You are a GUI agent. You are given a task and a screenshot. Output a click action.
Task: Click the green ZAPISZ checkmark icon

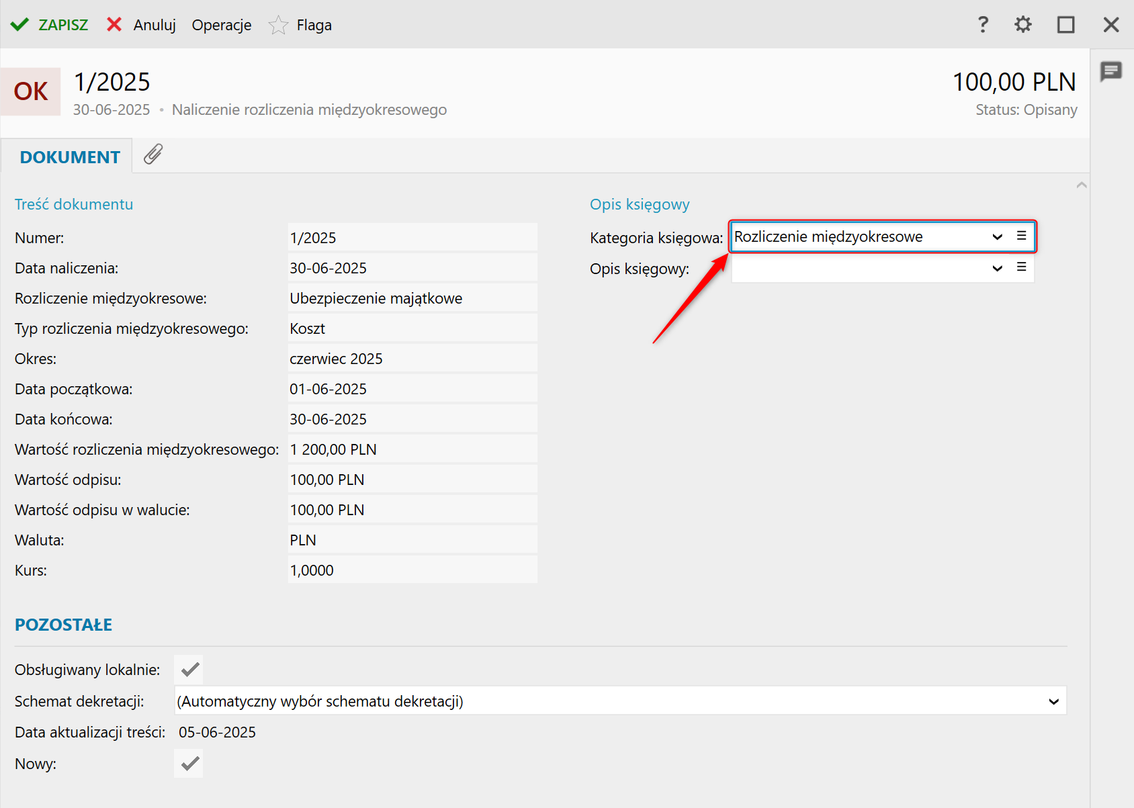point(19,25)
